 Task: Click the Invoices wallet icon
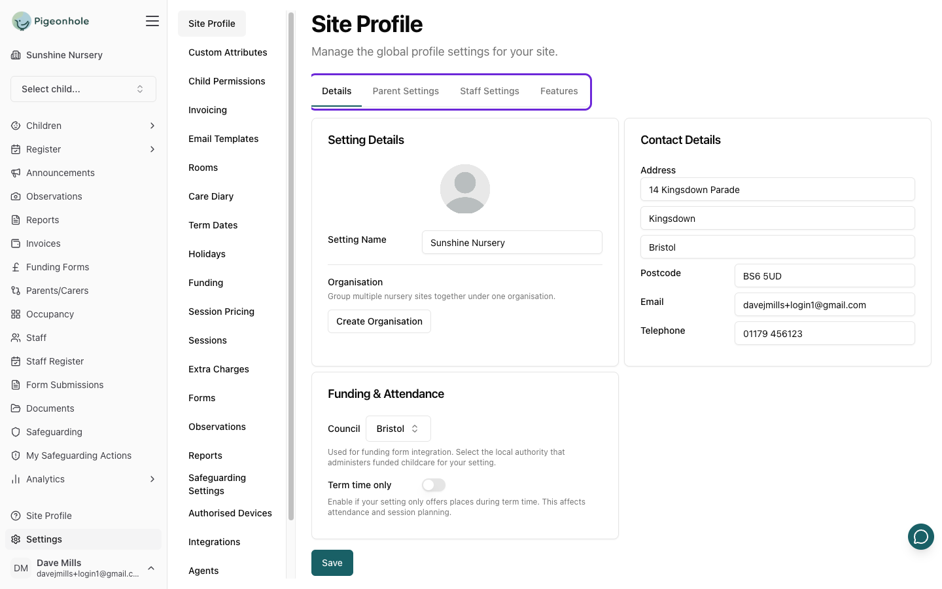[16, 243]
